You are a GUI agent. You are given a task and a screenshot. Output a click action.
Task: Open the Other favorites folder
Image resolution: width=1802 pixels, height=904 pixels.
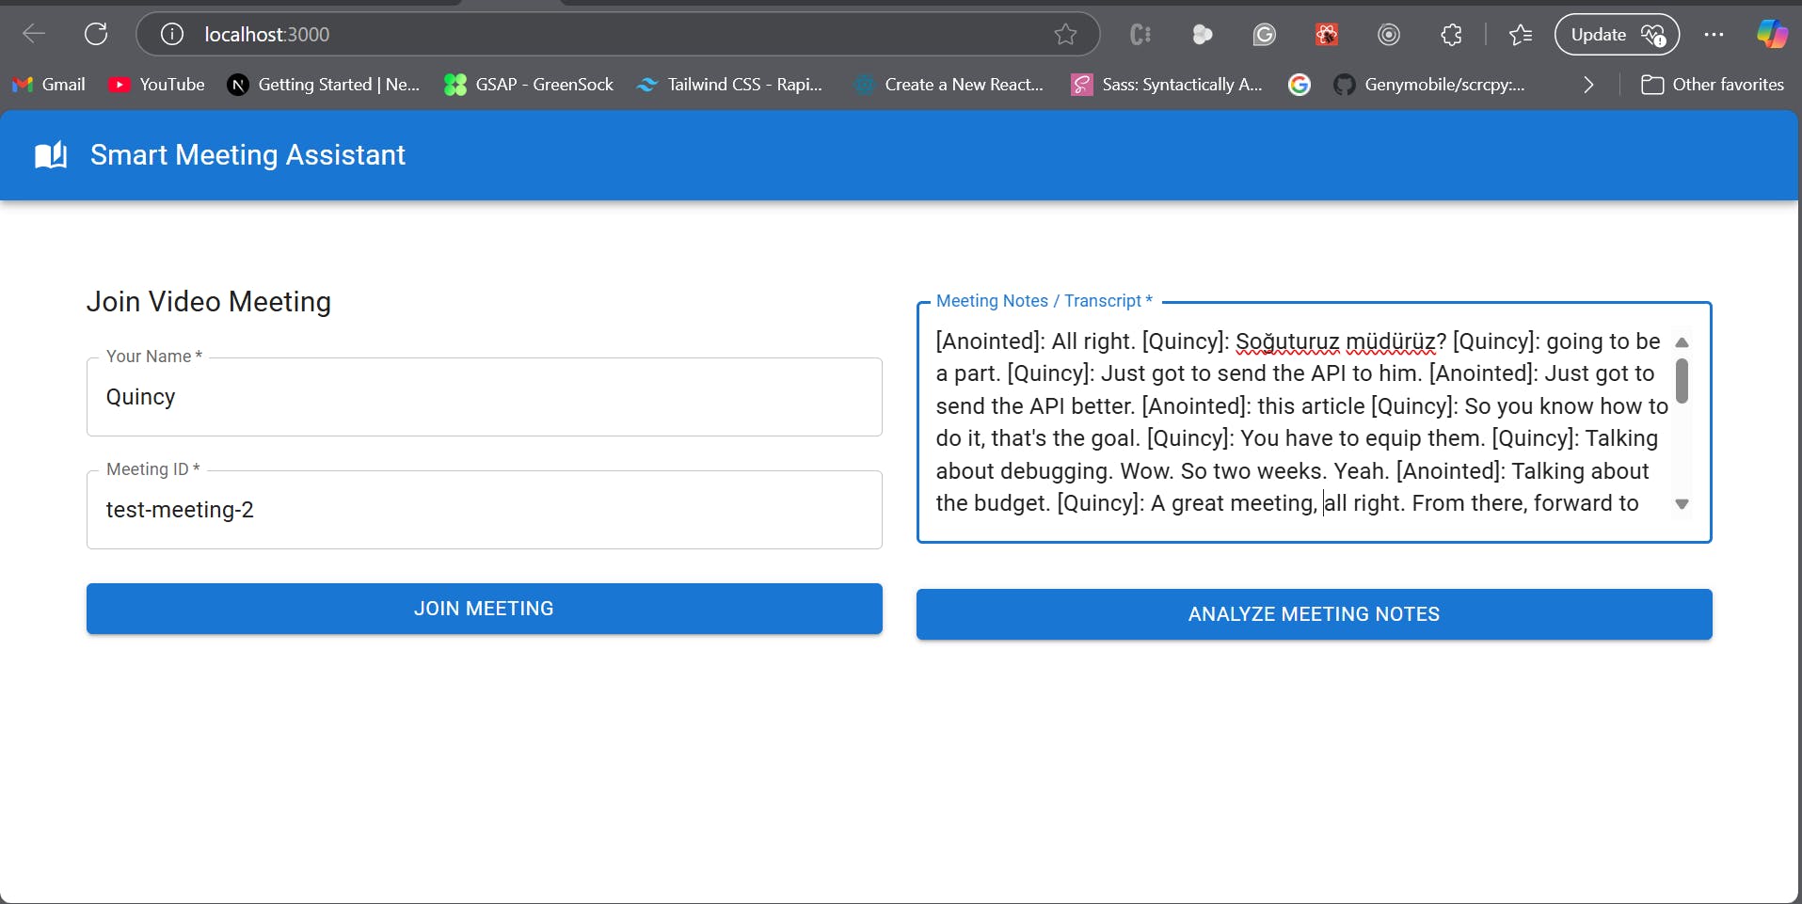click(1712, 85)
